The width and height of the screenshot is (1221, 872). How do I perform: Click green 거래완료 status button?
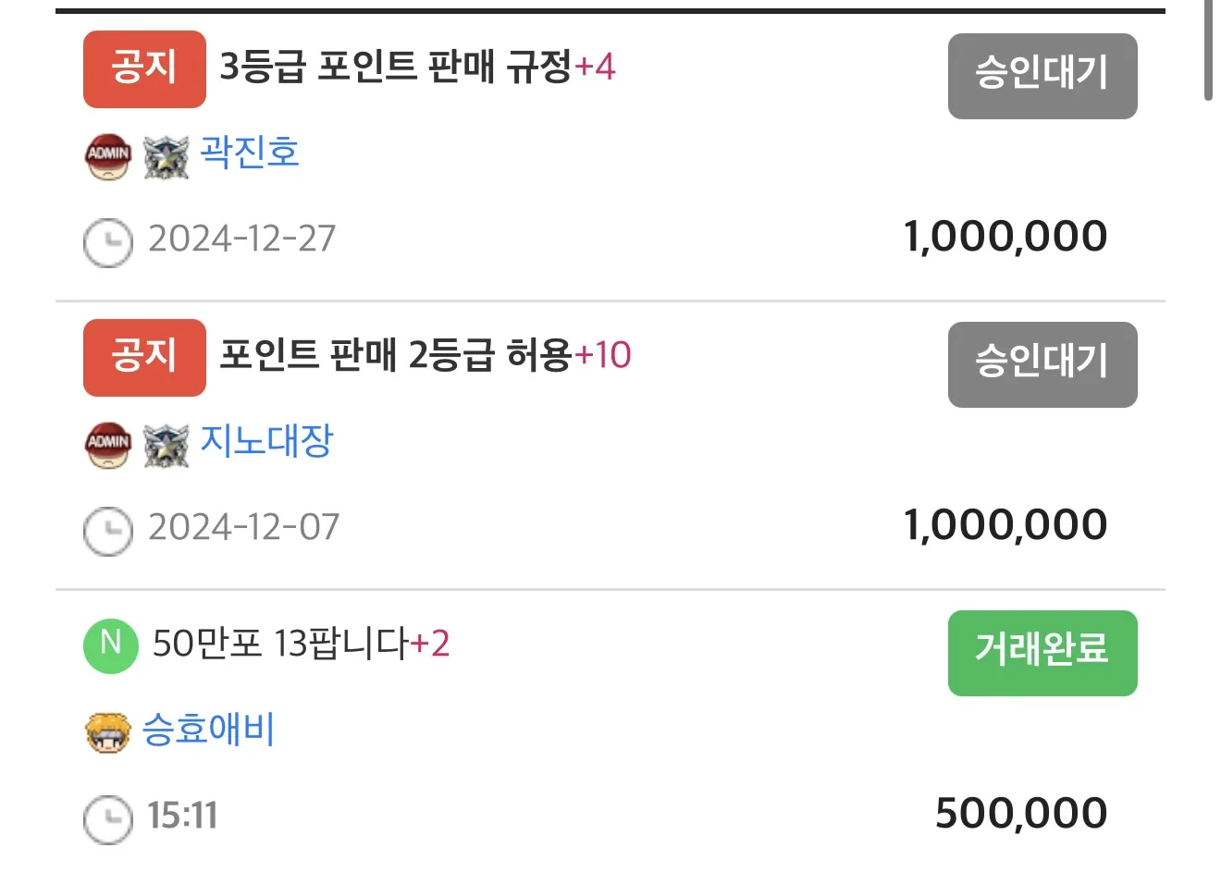(1042, 653)
